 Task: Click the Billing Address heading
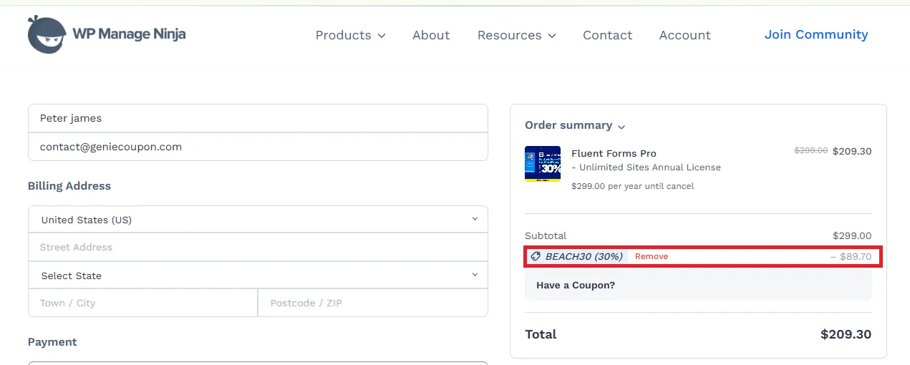(69, 186)
